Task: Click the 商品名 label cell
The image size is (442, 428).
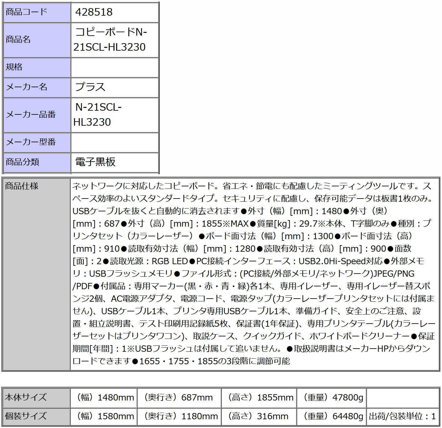Action: pyautogui.click(x=37, y=40)
